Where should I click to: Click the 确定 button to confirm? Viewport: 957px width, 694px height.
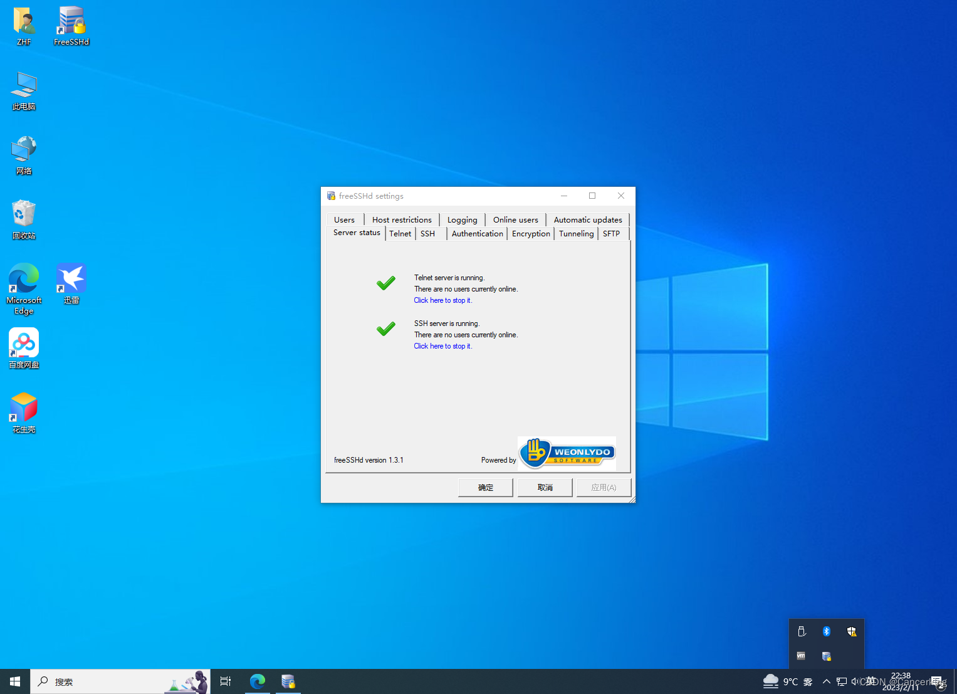(x=485, y=487)
